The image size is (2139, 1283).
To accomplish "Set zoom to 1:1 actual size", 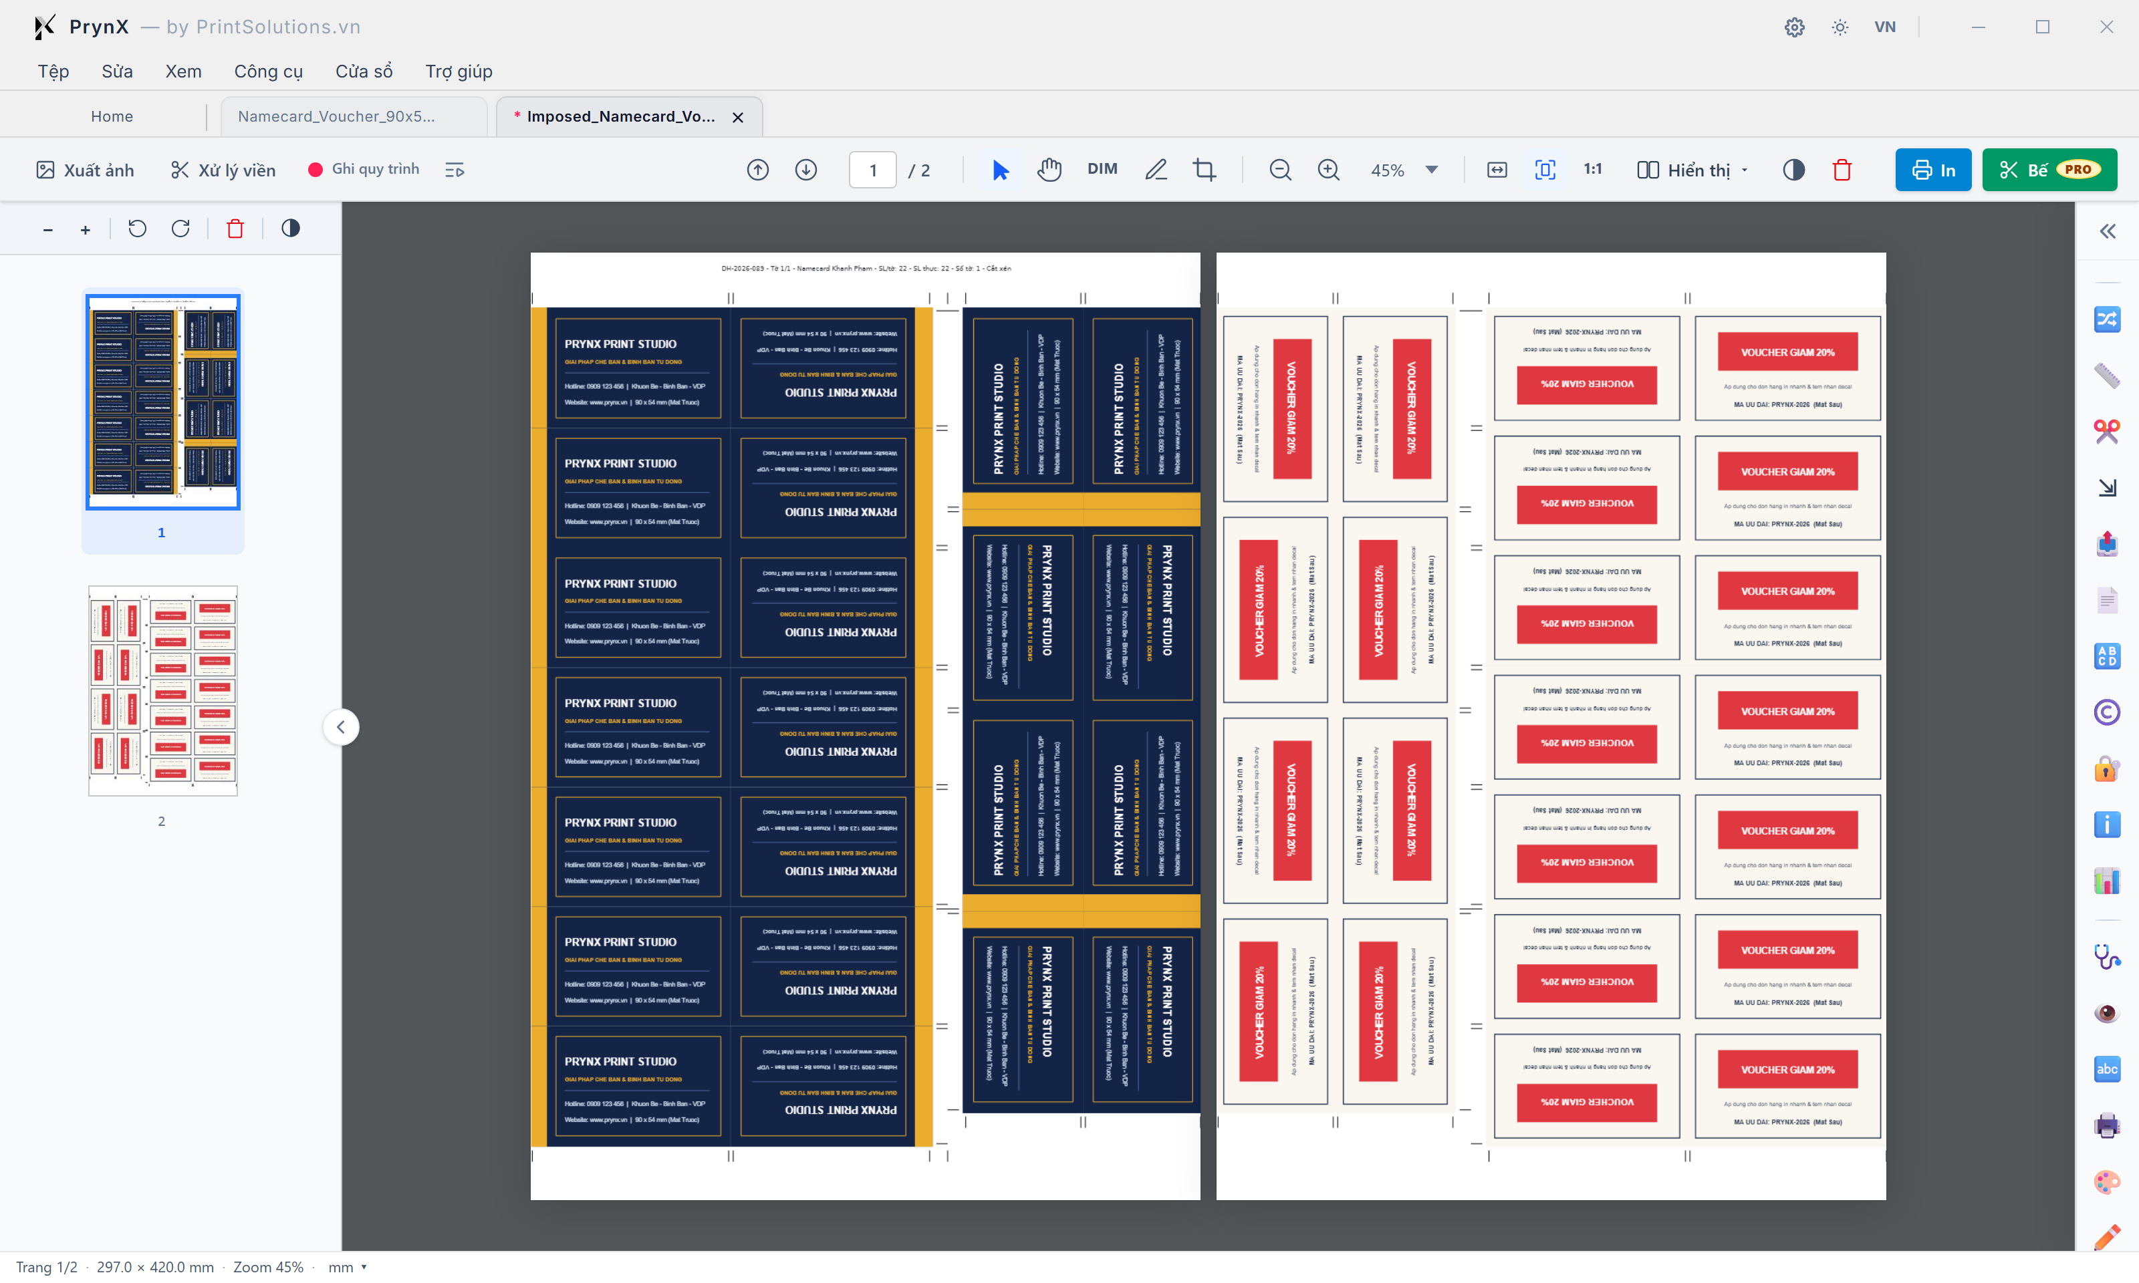I will [x=1593, y=168].
